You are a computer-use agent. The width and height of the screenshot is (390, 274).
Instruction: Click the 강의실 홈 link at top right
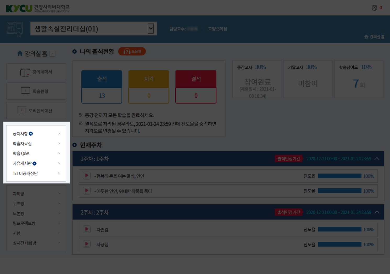374,37
